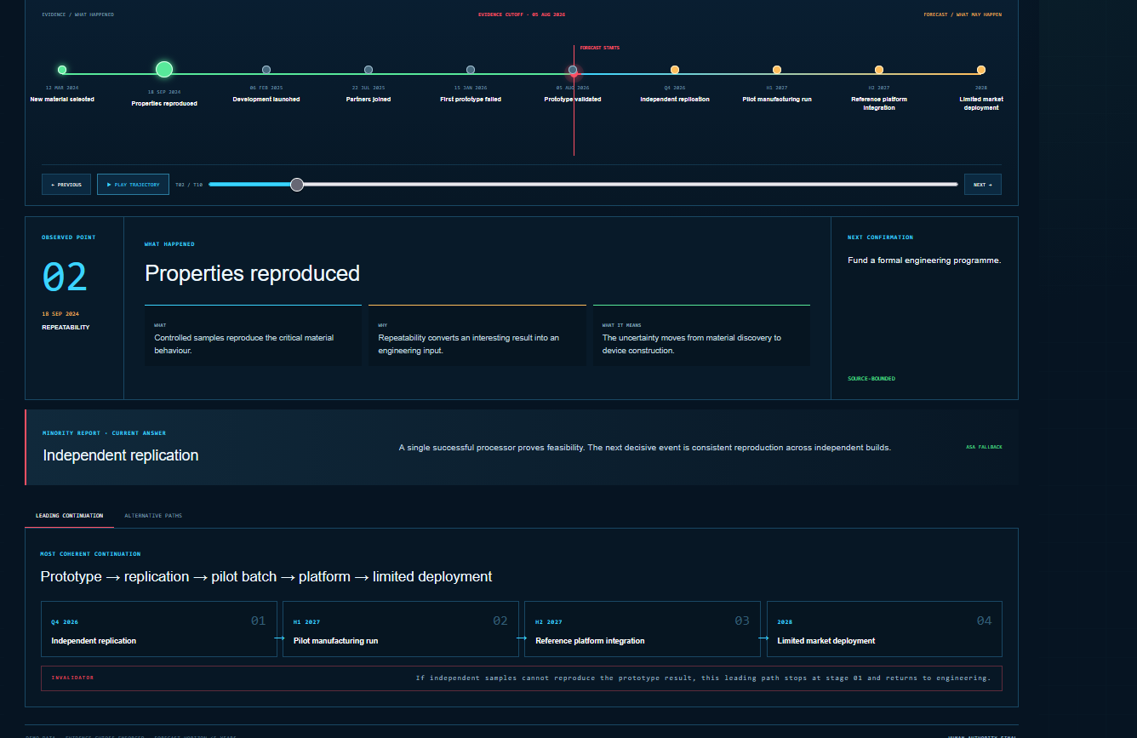This screenshot has width=1137, height=738.
Task: Select the Reference platform integration node
Action: click(879, 70)
